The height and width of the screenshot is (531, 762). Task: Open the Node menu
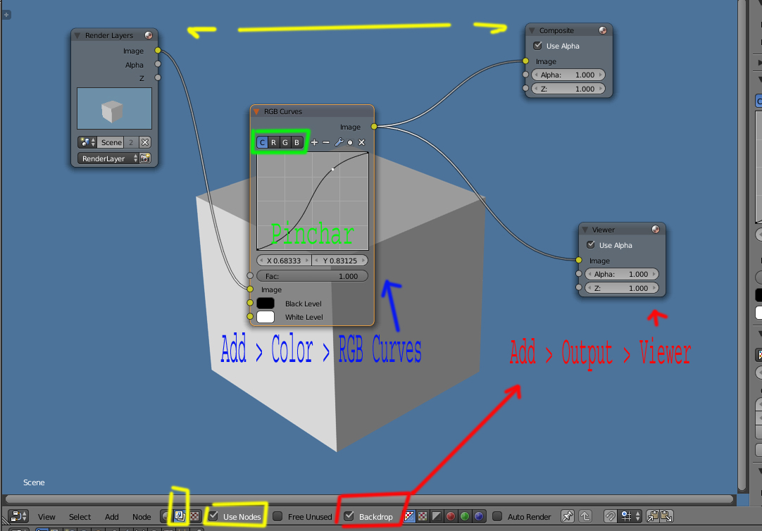[142, 516]
